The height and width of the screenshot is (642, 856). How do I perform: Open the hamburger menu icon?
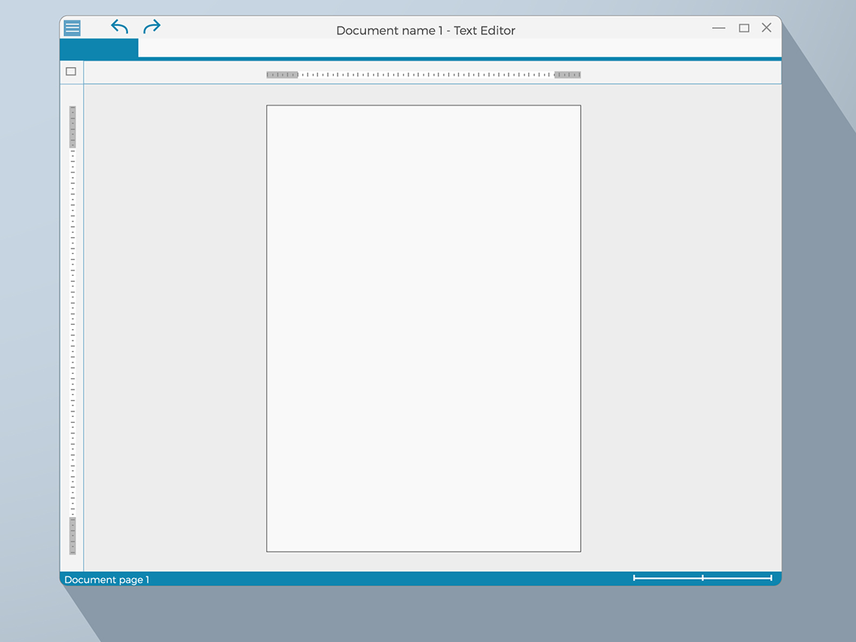click(72, 28)
